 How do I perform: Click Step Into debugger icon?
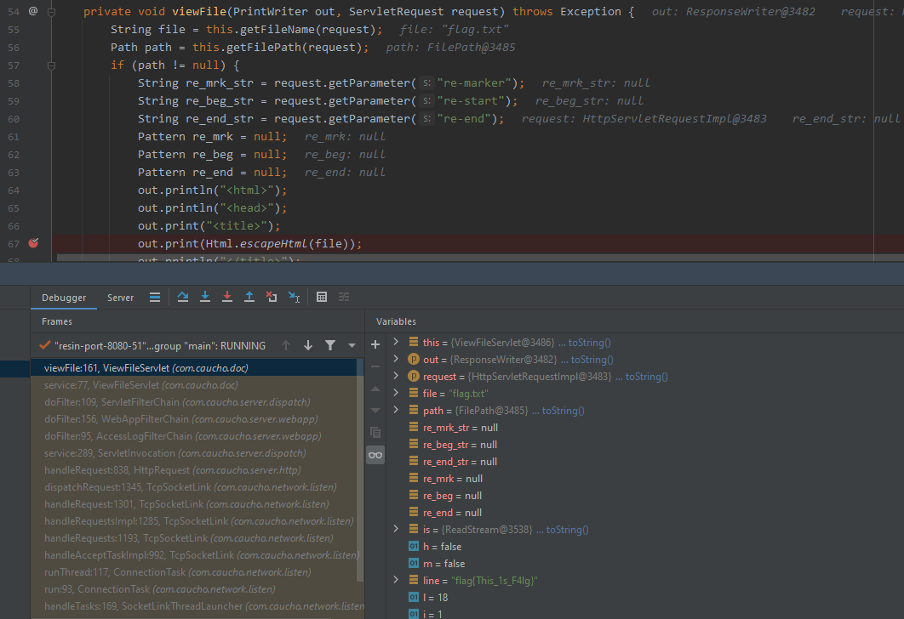(204, 297)
